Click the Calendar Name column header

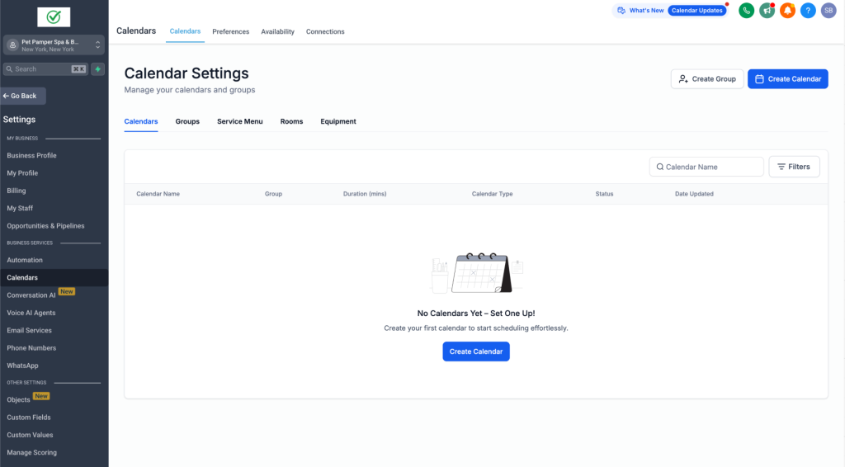(158, 194)
